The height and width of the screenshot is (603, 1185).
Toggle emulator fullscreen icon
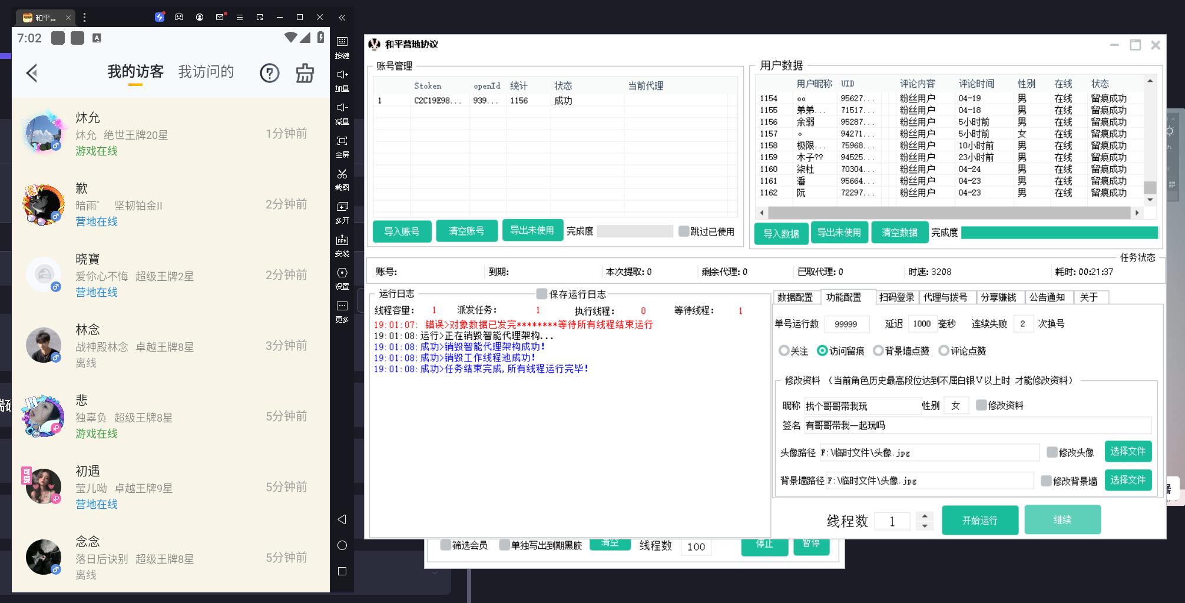(342, 141)
